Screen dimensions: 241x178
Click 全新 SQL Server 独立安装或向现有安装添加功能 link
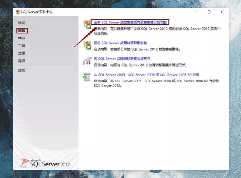tap(130, 22)
